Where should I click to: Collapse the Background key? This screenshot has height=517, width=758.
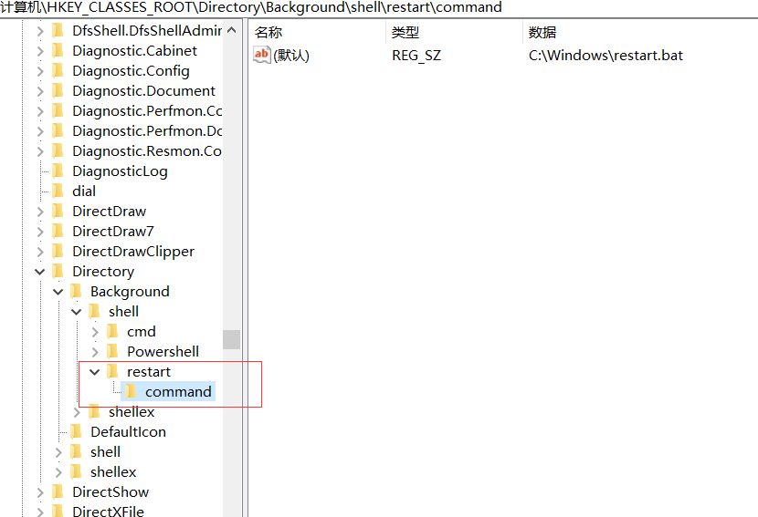tap(58, 292)
